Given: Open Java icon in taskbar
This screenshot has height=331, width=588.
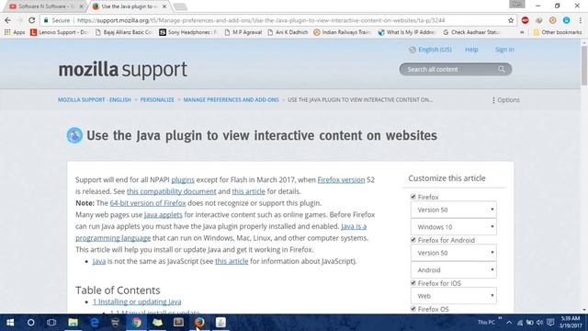Looking at the screenshot, I should coord(220,323).
